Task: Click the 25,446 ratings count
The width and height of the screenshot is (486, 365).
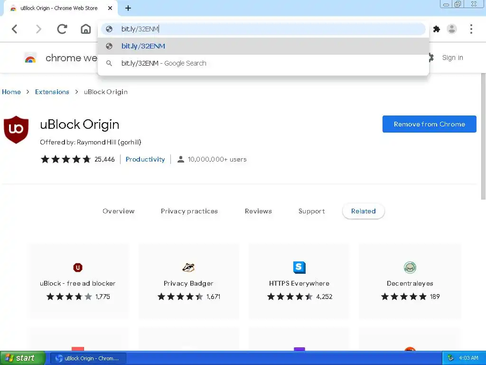Action: coord(104,160)
